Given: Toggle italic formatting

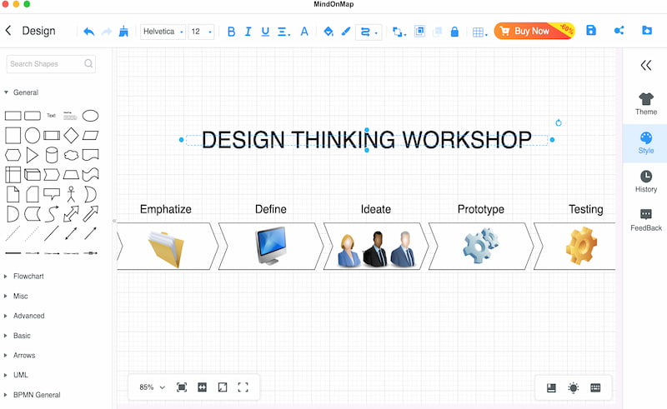Looking at the screenshot, I should pos(248,32).
